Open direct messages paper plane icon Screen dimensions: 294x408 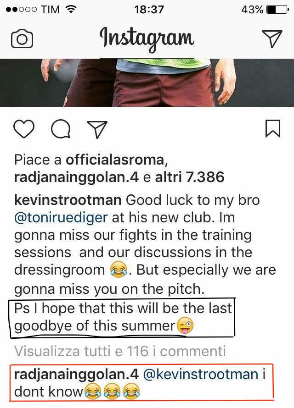point(272,39)
